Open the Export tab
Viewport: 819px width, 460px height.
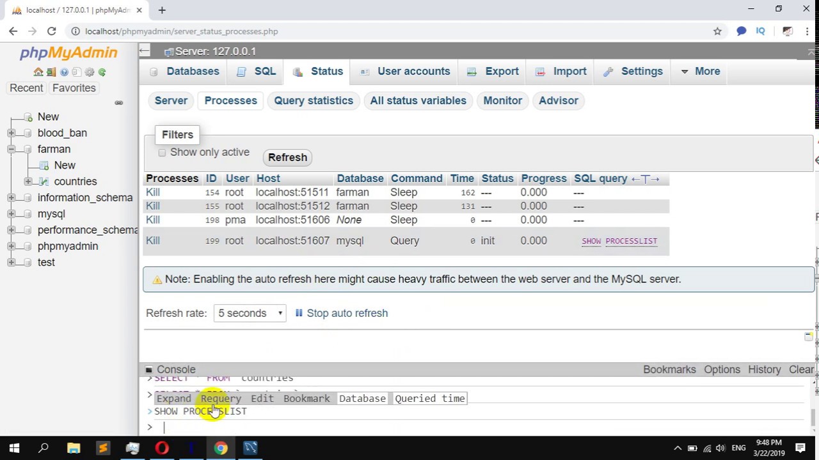point(493,72)
